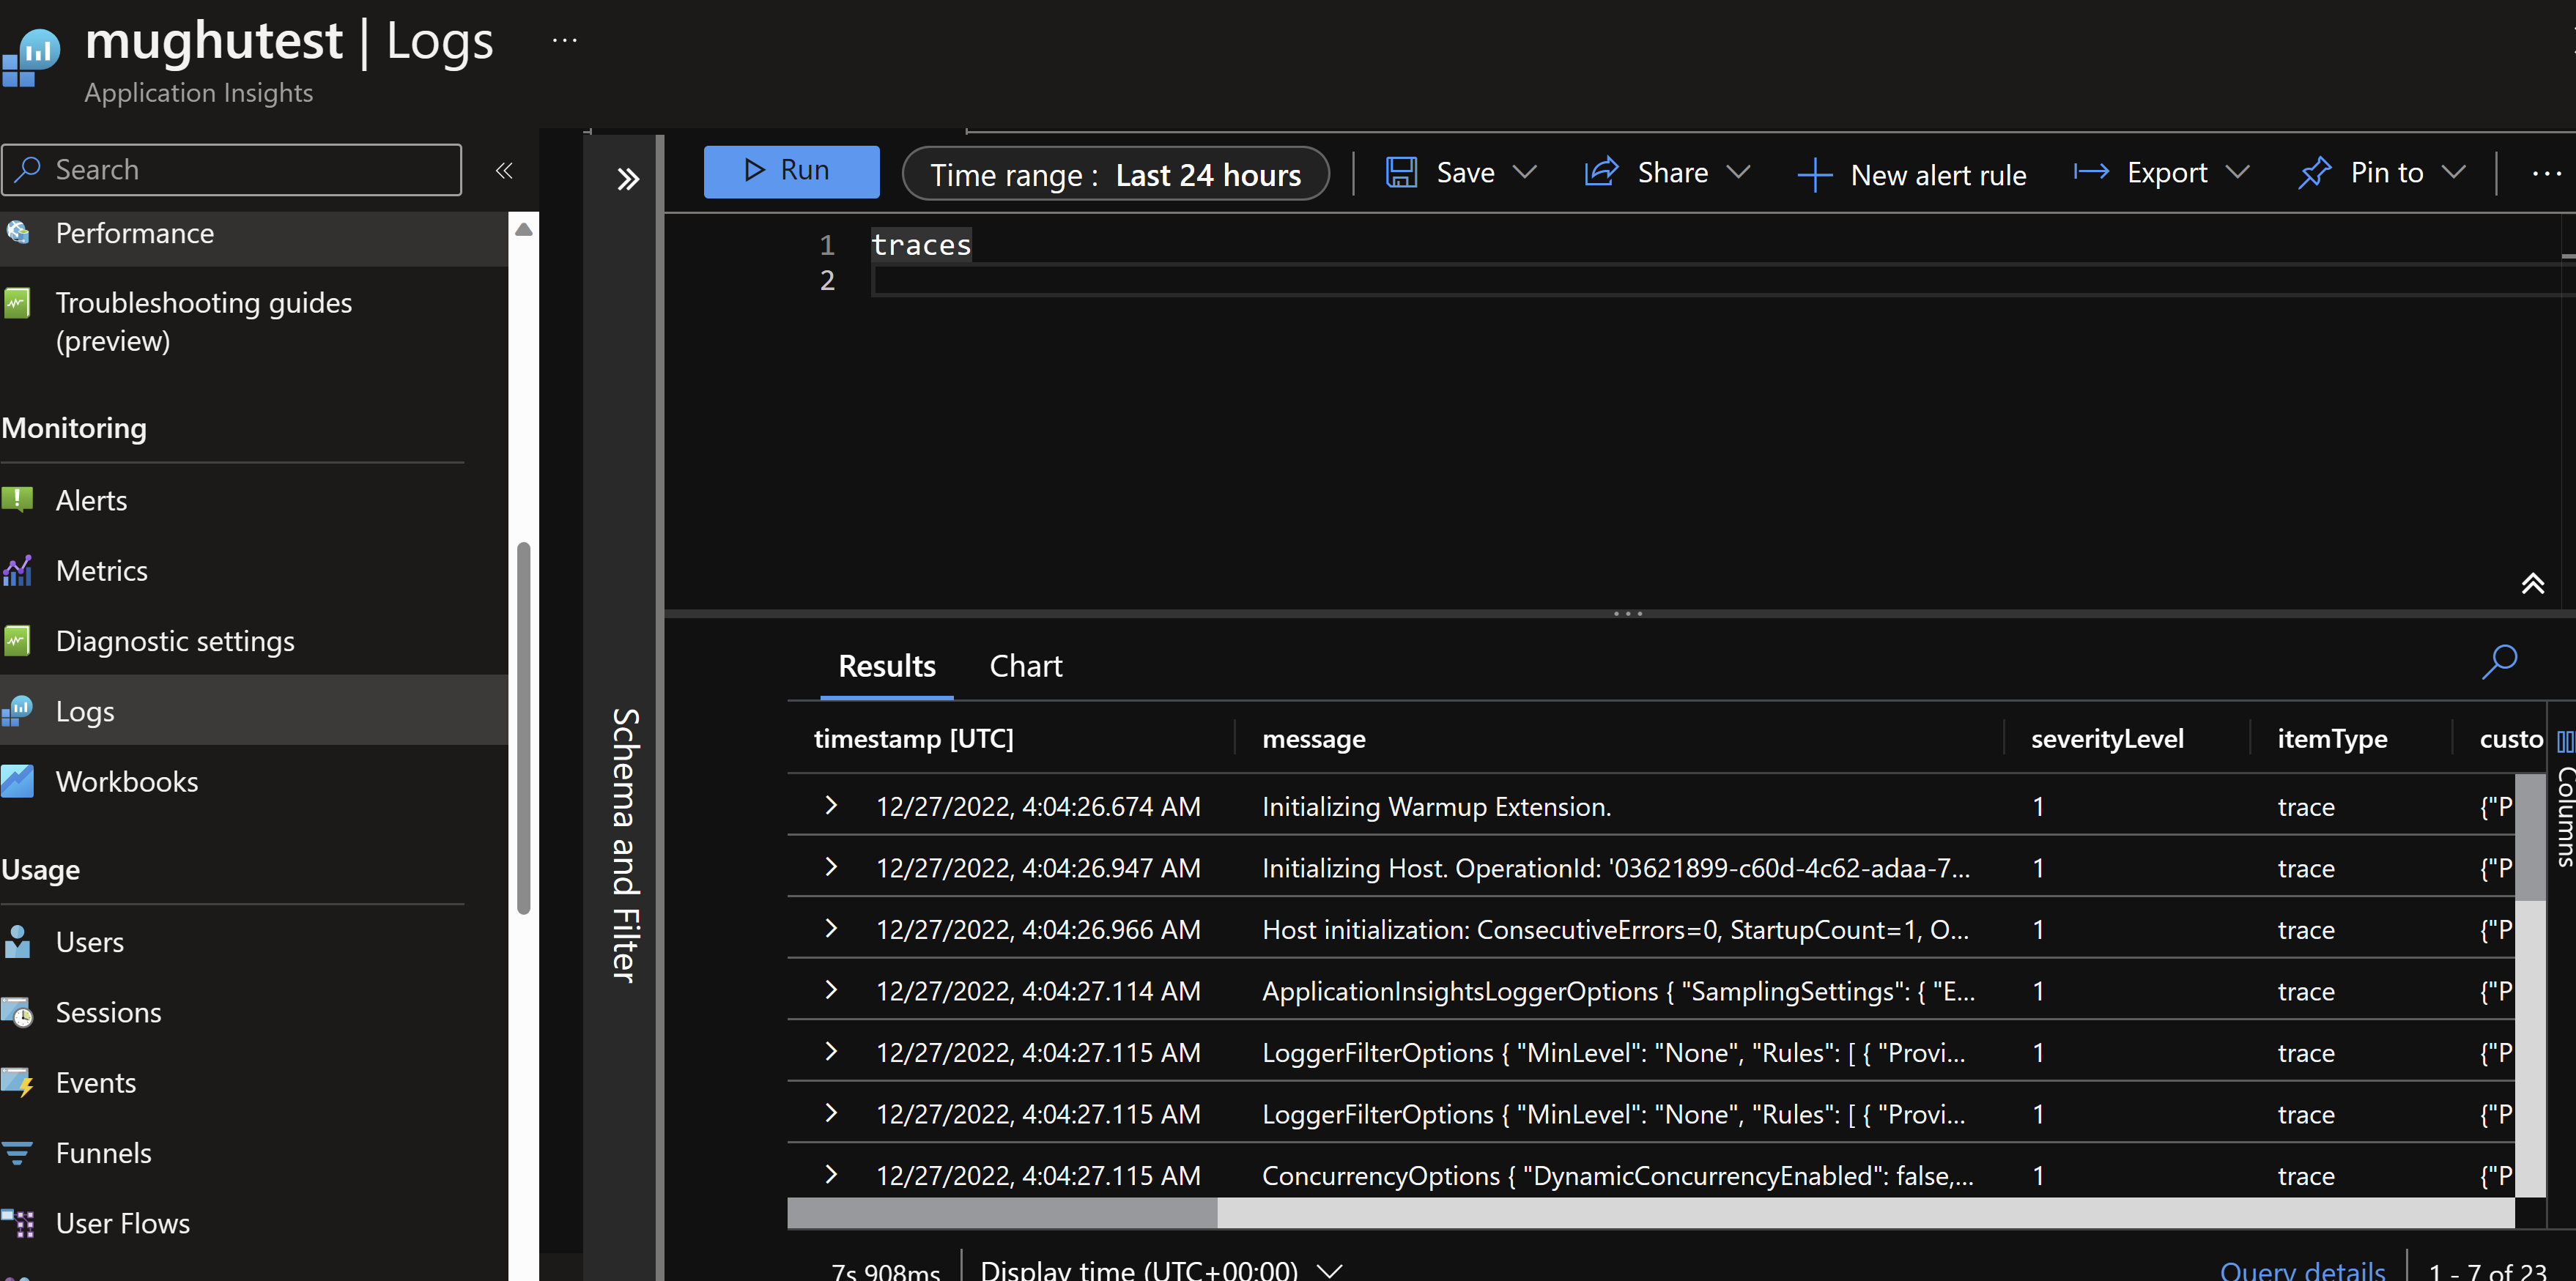Switch to the Results tab
The height and width of the screenshot is (1281, 2576).
coord(886,666)
